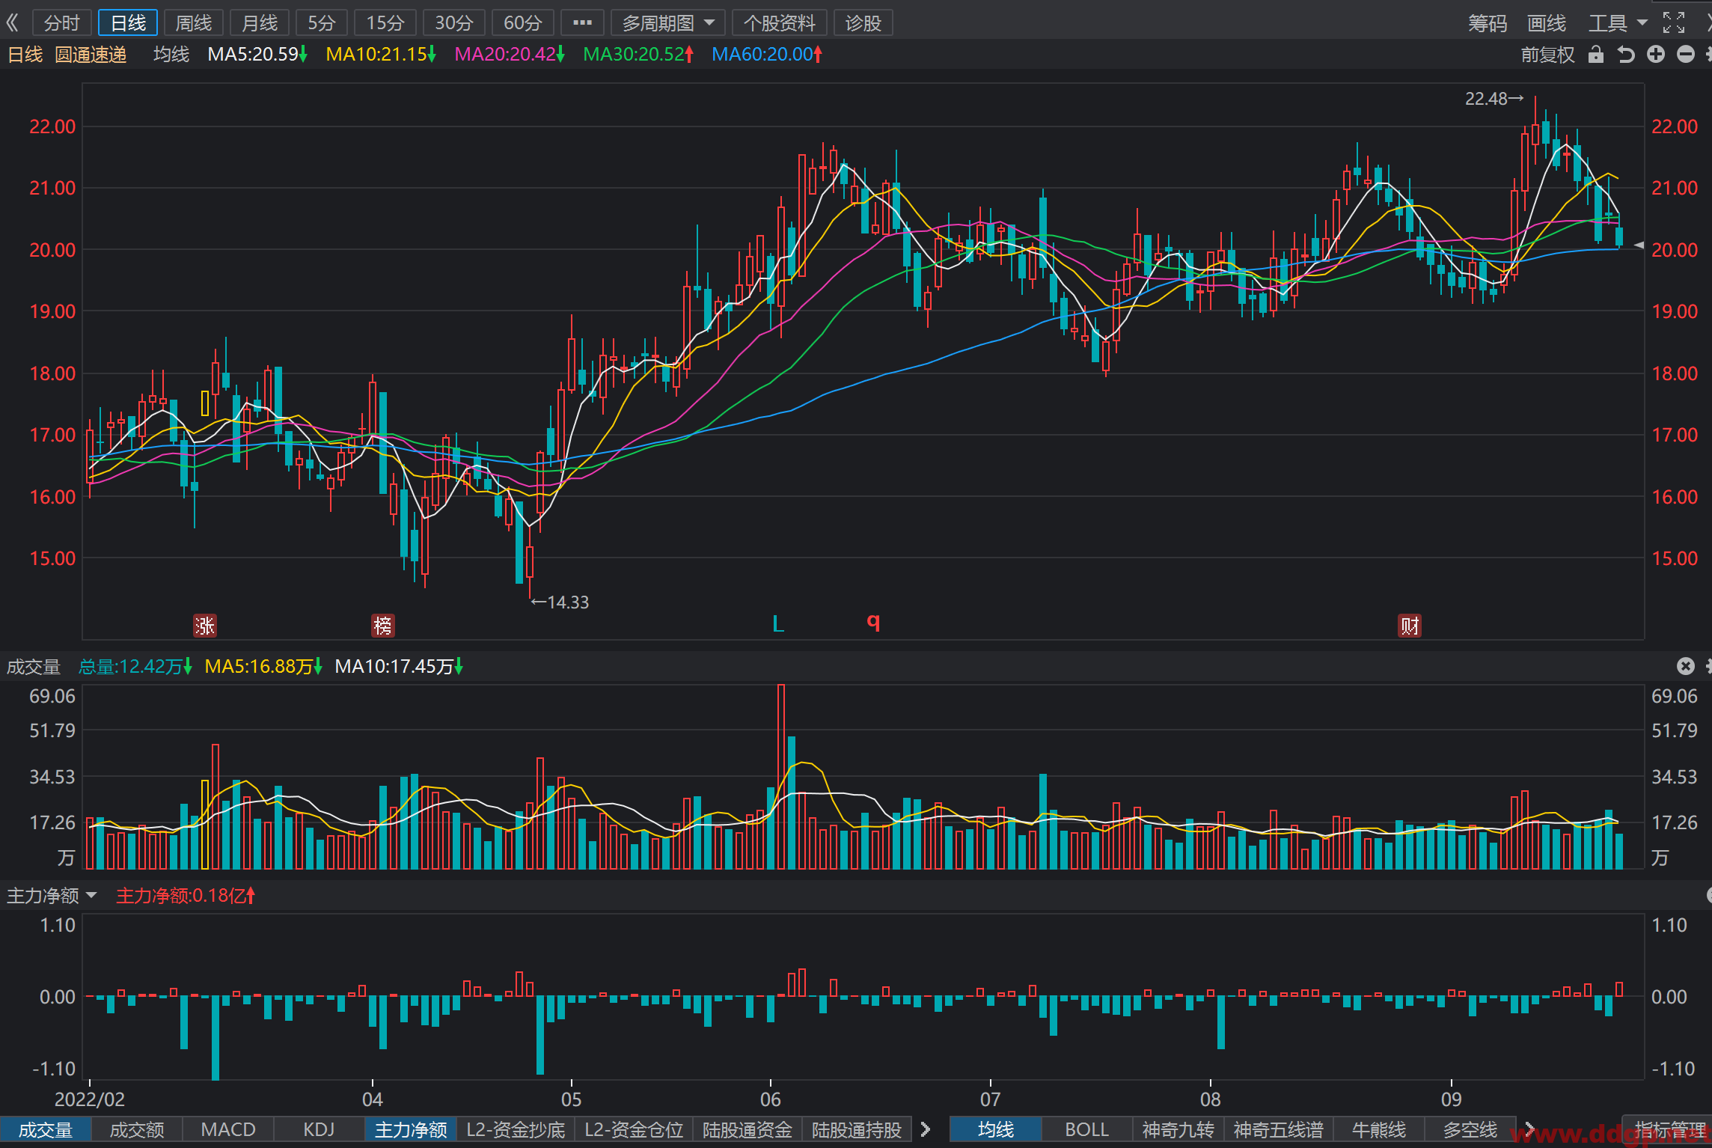Open 诊股 stock diagnosis
The height and width of the screenshot is (1148, 1712).
click(x=863, y=23)
